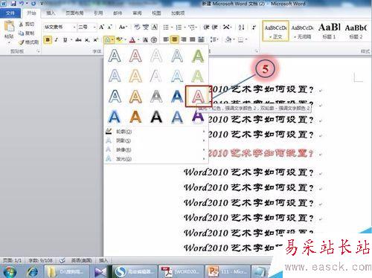Screen dimensions: 372x278
Task: Choose the green fill text effect in top row
Action: (x=198, y=56)
